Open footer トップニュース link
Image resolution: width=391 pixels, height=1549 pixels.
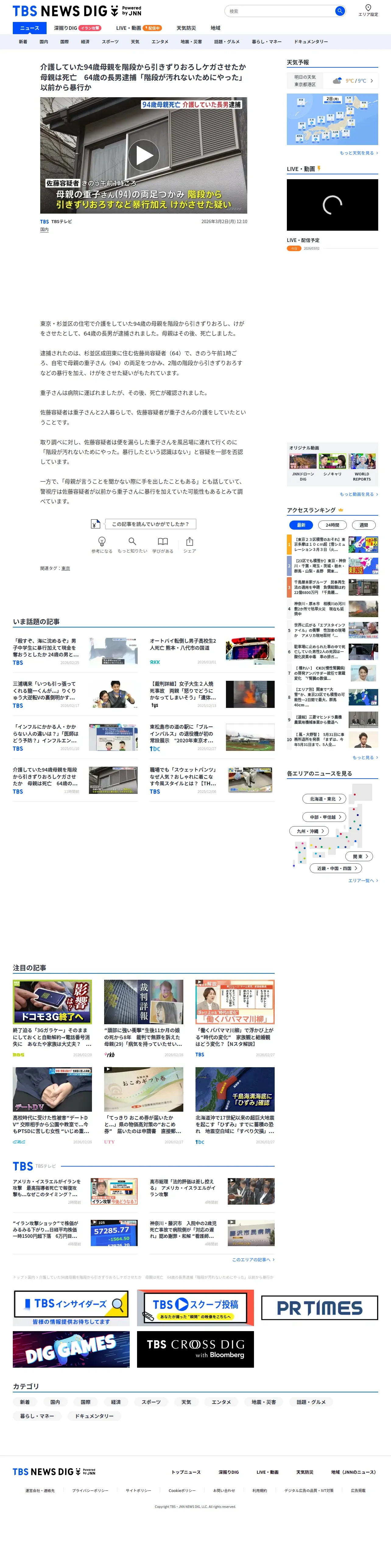pyautogui.click(x=186, y=1472)
